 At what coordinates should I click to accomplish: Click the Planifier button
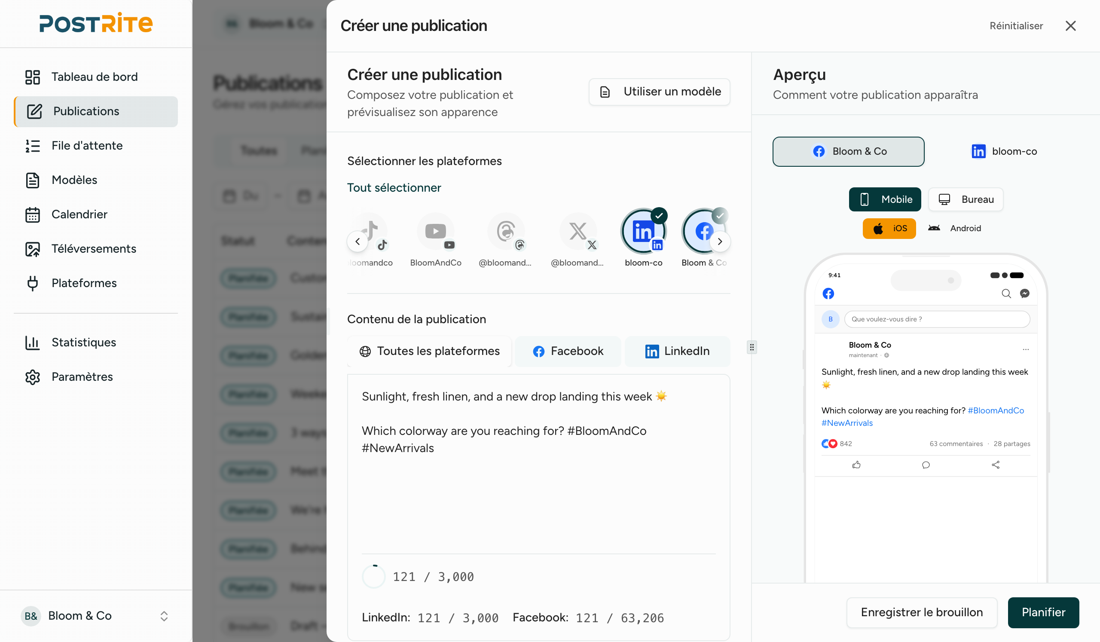[x=1043, y=612]
